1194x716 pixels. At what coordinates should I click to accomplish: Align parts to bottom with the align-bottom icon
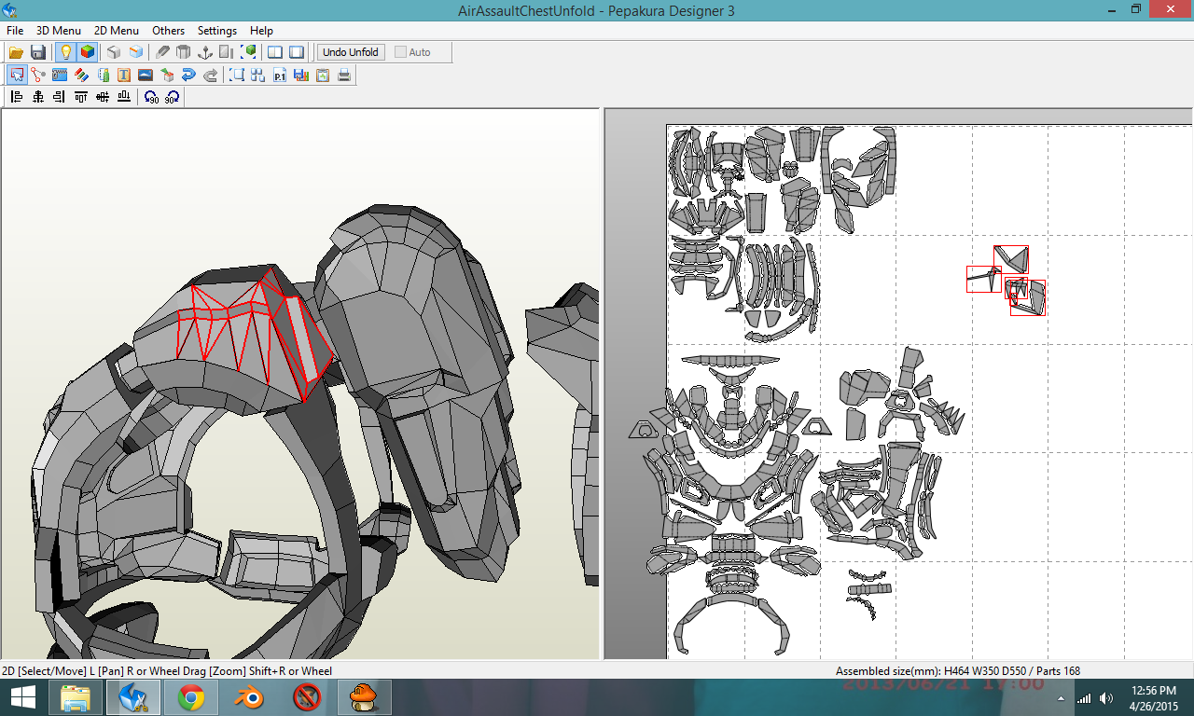click(124, 97)
